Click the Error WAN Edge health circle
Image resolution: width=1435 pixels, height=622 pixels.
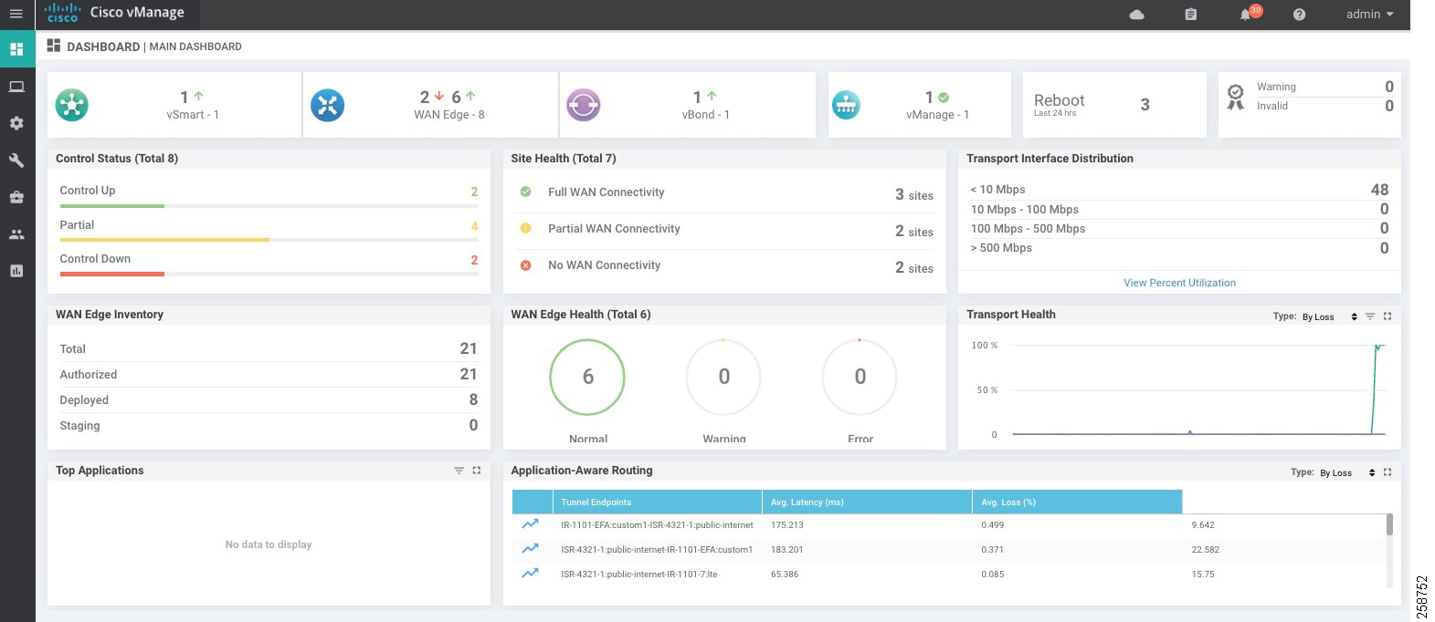pyautogui.click(x=860, y=377)
